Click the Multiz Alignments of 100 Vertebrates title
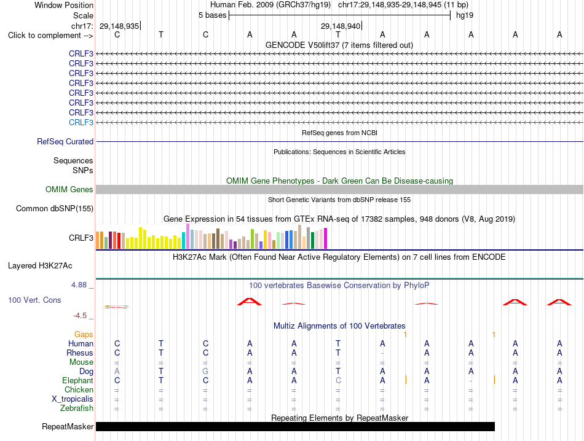The height and width of the screenshot is (441, 584). point(339,326)
